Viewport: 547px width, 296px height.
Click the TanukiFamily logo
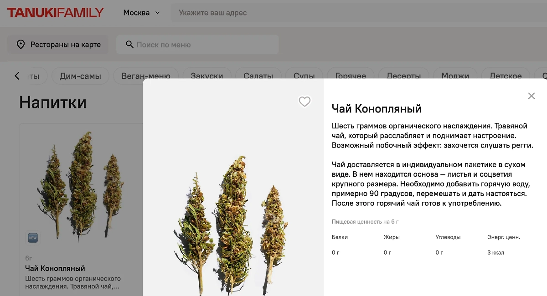56,13
